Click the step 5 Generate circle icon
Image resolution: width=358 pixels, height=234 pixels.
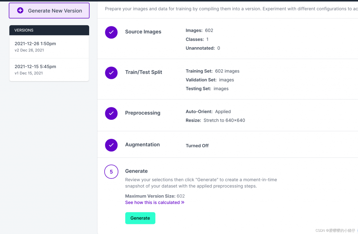pos(111,172)
